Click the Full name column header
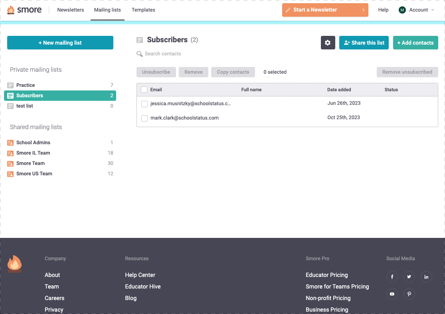Screen dimensions: 445x314 [251, 90]
